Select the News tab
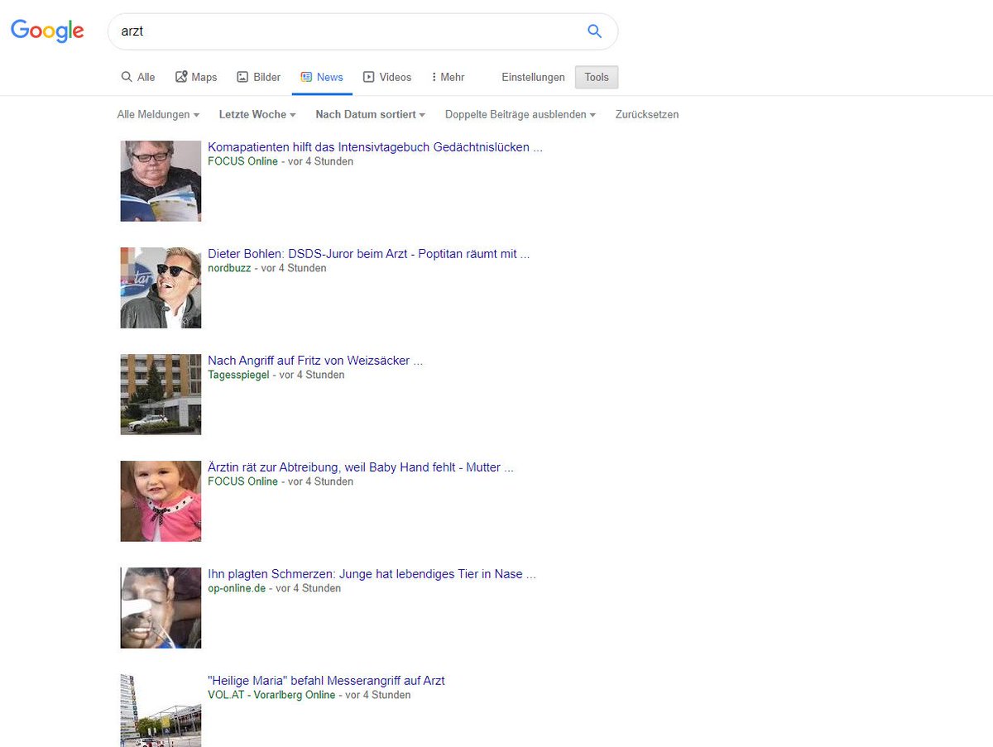 click(322, 77)
